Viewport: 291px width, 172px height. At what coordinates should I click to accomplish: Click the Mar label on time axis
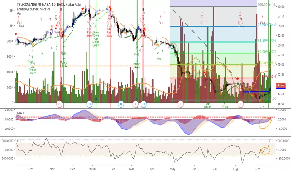click(131, 169)
